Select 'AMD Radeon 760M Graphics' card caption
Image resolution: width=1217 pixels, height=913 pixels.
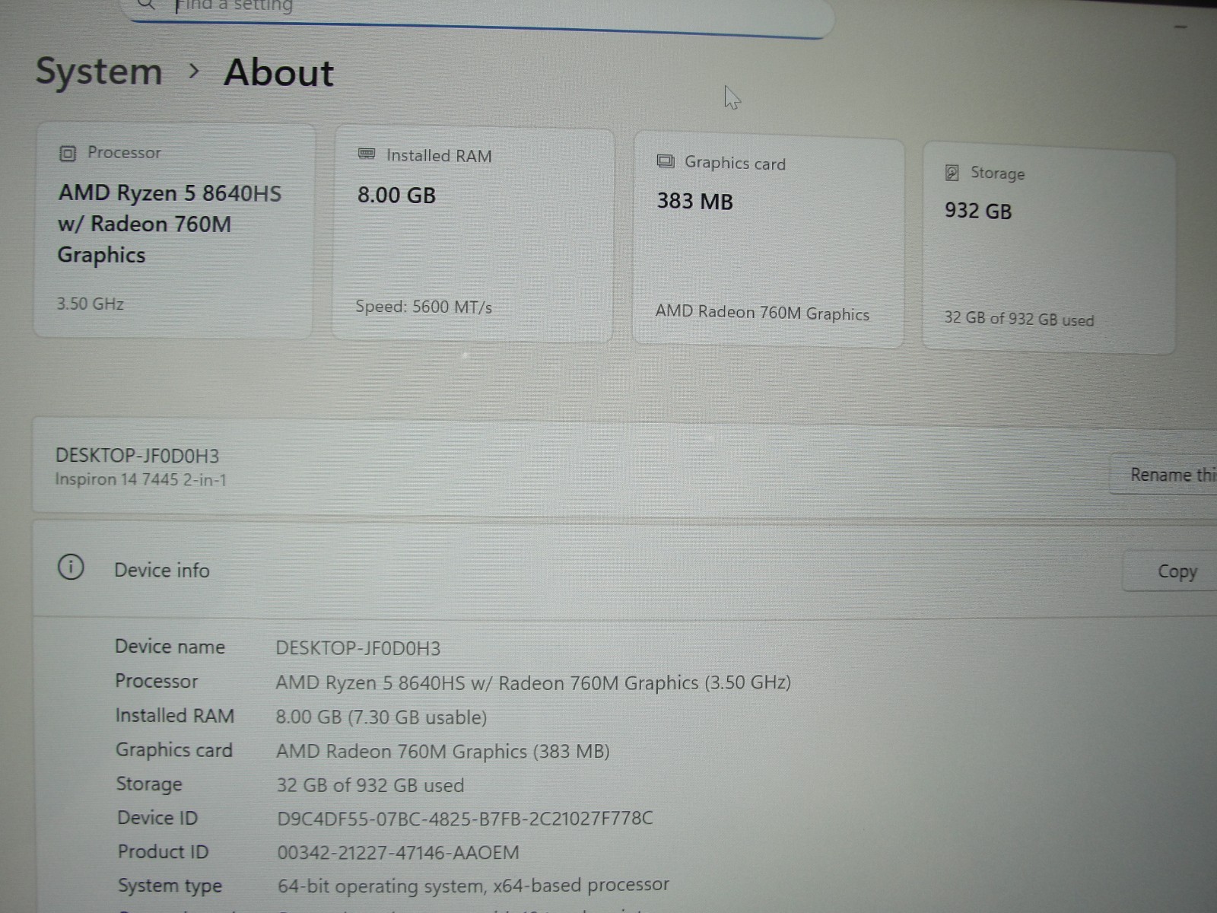pos(762,313)
